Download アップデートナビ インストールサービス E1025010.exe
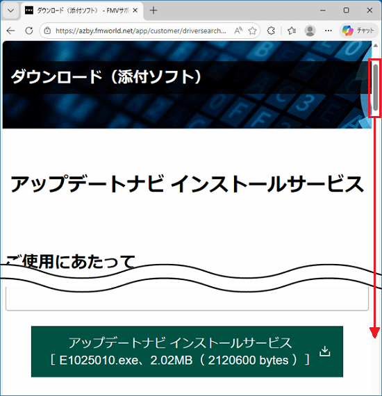 click(x=187, y=352)
